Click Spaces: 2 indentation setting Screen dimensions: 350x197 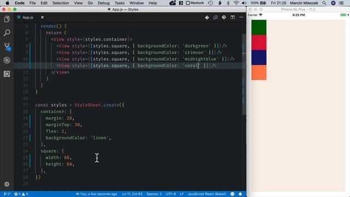(154, 194)
